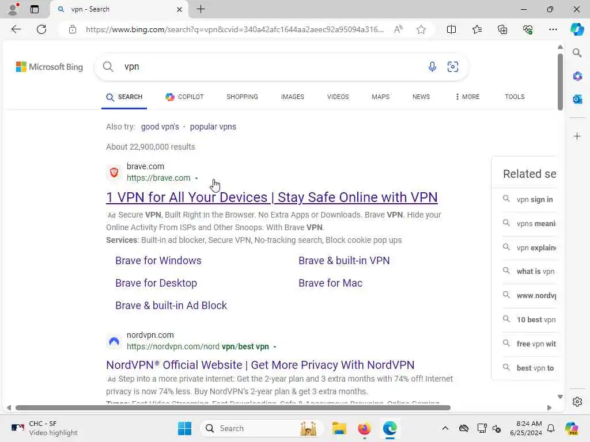Open the Favorites list
Screen dimensions: 590x442
(x=476, y=29)
